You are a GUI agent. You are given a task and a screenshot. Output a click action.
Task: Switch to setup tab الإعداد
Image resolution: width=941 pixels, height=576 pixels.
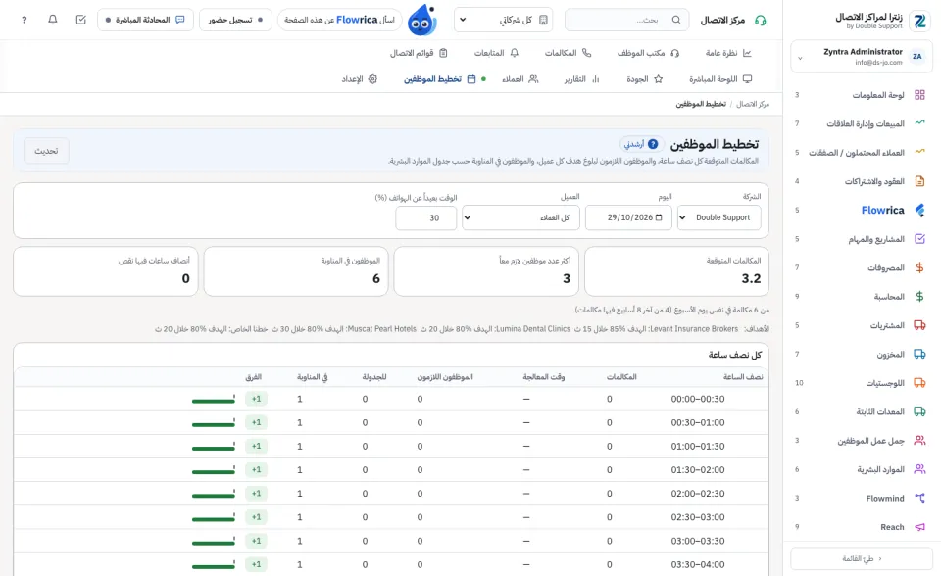[360, 79]
